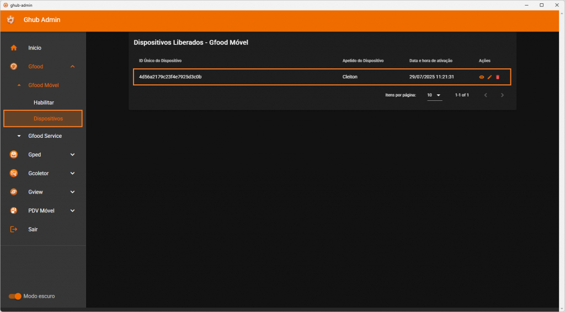Click the Inicio home icon

[14, 48]
